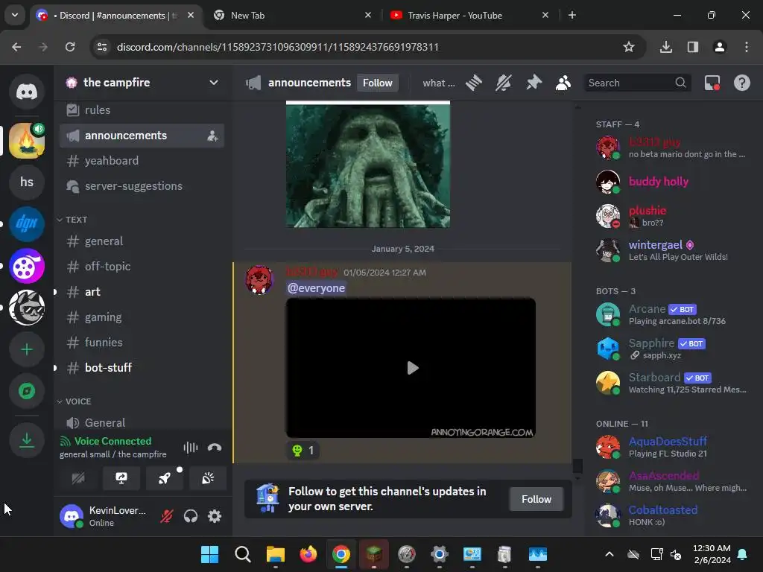The height and width of the screenshot is (572, 763).
Task: Add a server with plus icon
Action: [27, 349]
